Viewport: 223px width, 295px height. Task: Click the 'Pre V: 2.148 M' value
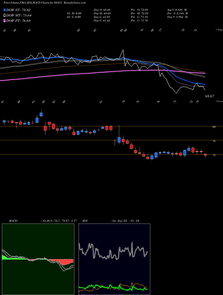(x=178, y=13)
